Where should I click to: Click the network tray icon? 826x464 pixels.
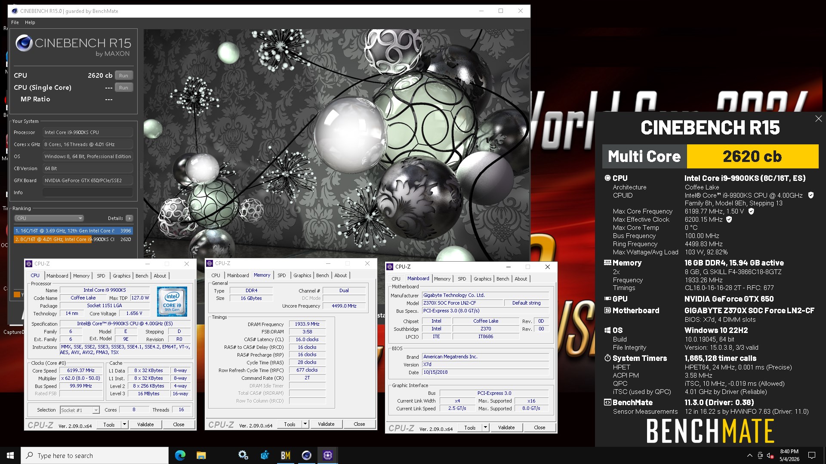pos(760,455)
